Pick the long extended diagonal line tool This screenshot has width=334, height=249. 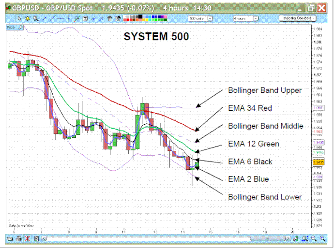coord(52,19)
